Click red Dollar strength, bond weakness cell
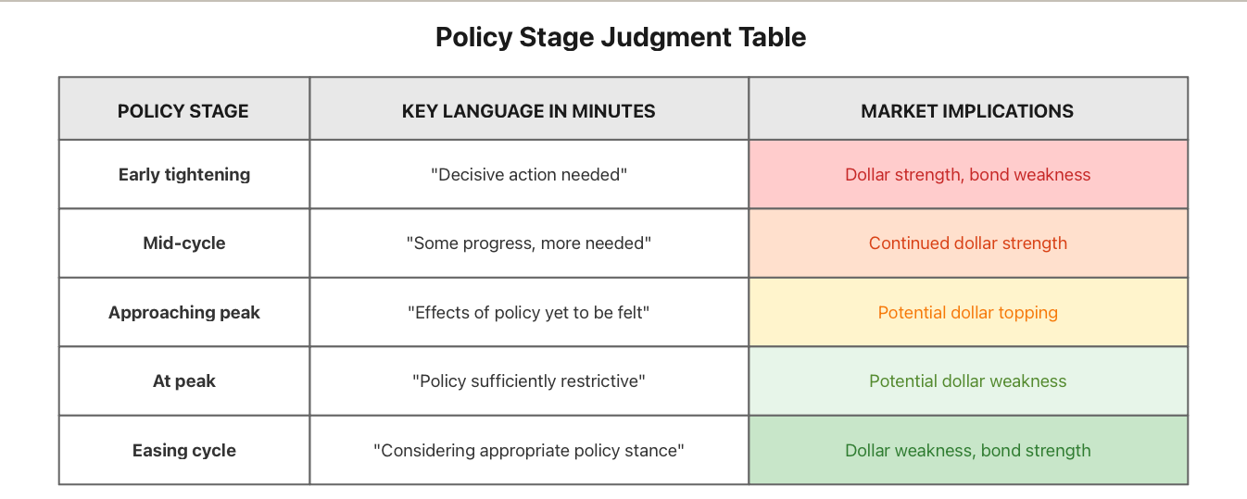Image resolution: width=1247 pixels, height=499 pixels. tap(968, 174)
